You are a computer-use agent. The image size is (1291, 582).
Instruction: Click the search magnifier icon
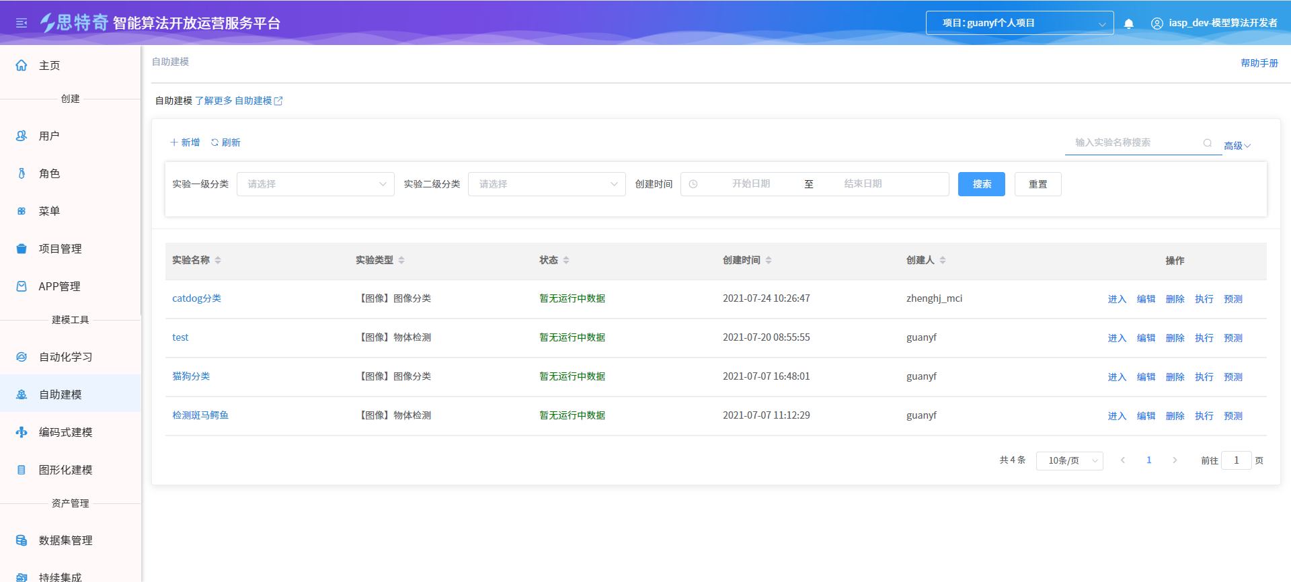pyautogui.click(x=1208, y=142)
